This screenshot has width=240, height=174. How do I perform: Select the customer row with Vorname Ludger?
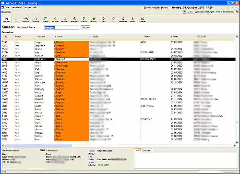pyautogui.click(x=119, y=42)
